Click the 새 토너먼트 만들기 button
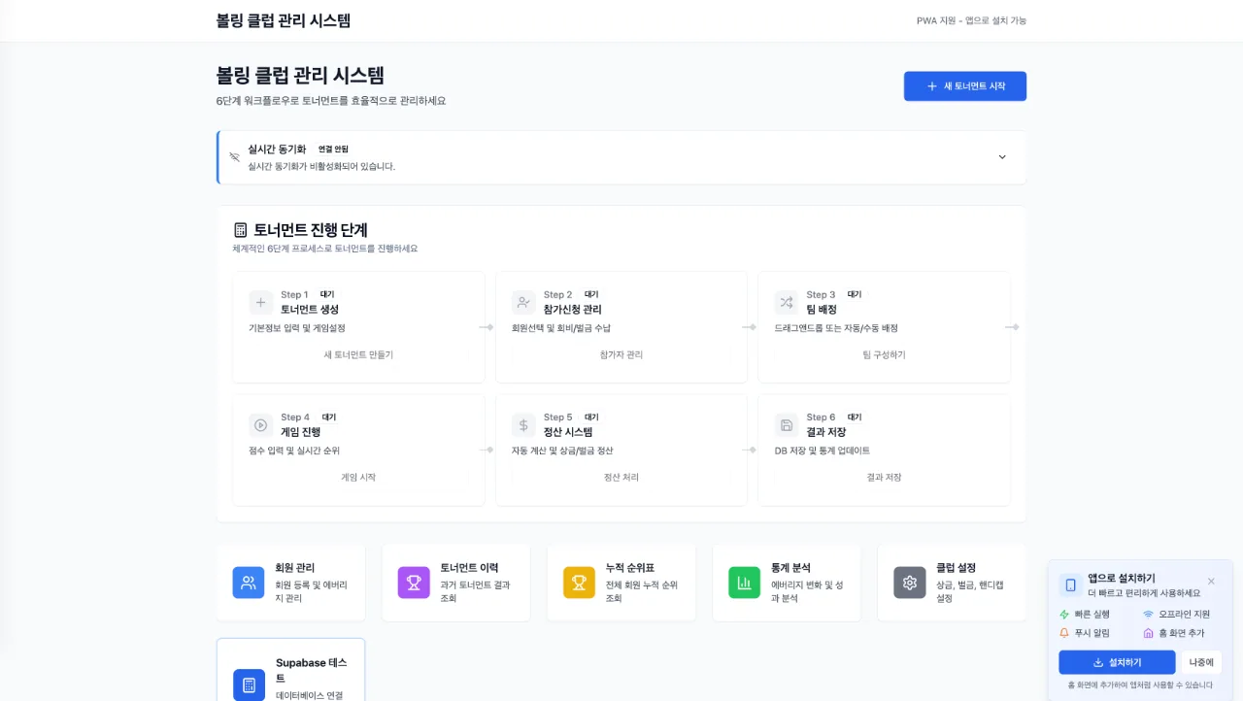1243x701 pixels. pyautogui.click(x=358, y=355)
